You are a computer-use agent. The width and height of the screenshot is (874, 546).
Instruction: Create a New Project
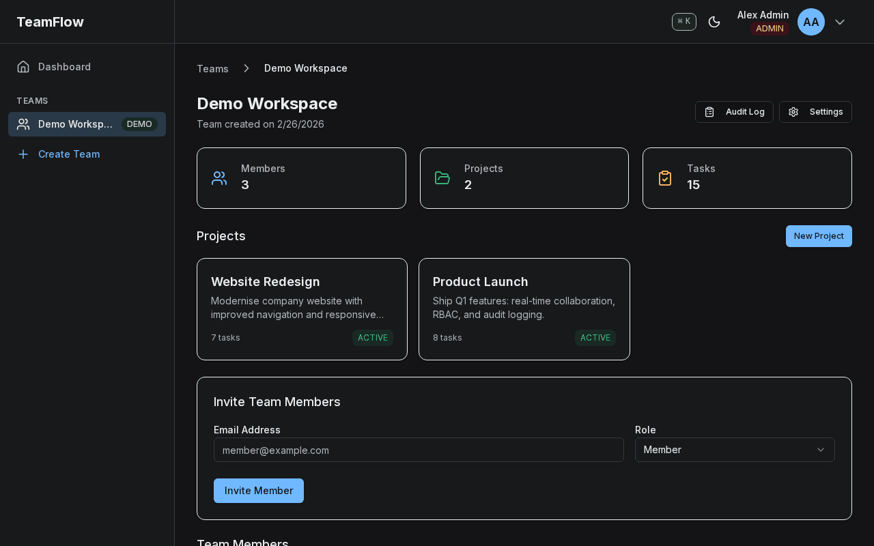[819, 236]
